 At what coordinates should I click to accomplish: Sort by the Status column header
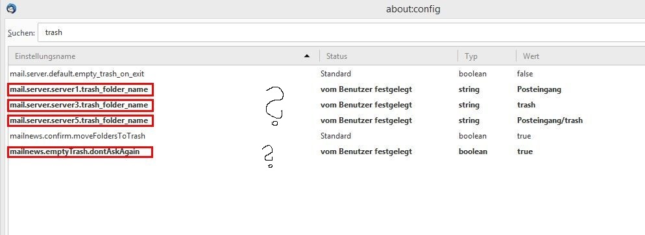(x=389, y=56)
